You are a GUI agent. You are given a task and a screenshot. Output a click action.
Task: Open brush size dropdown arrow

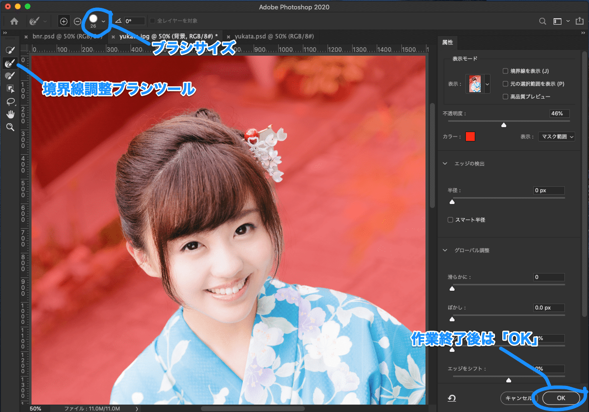pos(103,21)
